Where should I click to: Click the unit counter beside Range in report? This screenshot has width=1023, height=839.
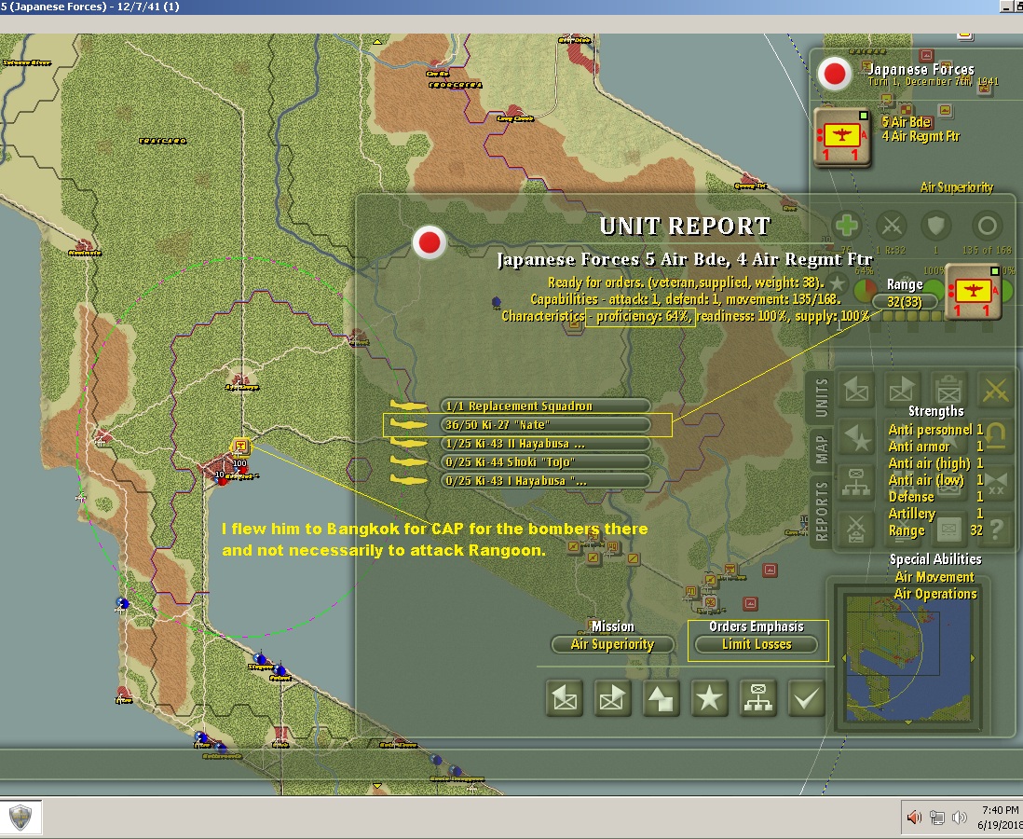pos(974,292)
